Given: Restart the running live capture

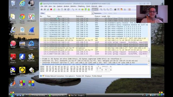Looking at the screenshot, I should (x=54, y=9).
